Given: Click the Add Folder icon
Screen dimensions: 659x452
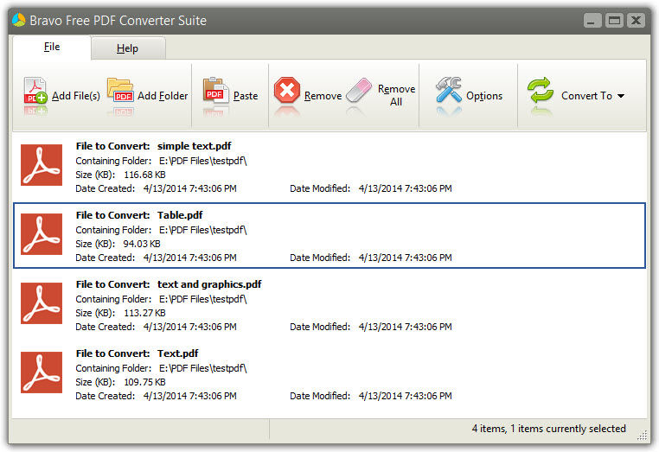Looking at the screenshot, I should pyautogui.click(x=120, y=91).
